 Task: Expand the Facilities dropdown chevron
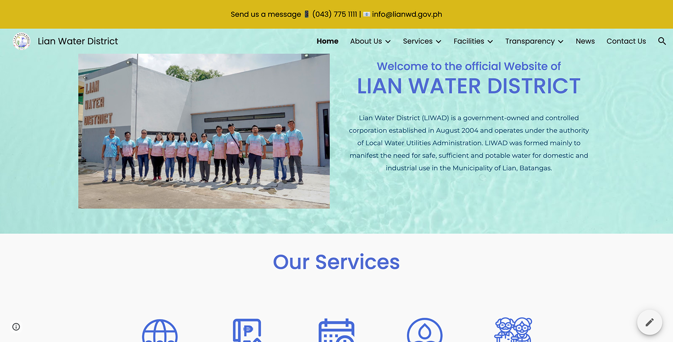(490, 41)
